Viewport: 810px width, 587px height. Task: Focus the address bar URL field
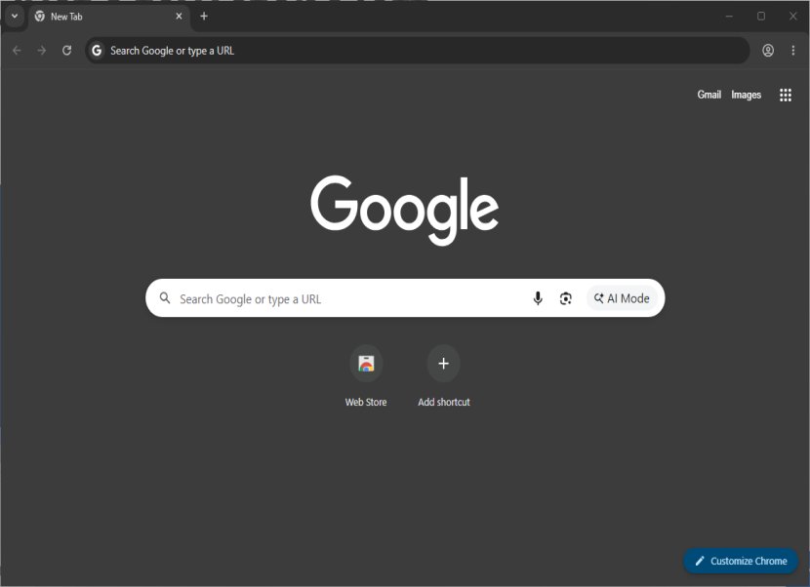click(x=418, y=51)
